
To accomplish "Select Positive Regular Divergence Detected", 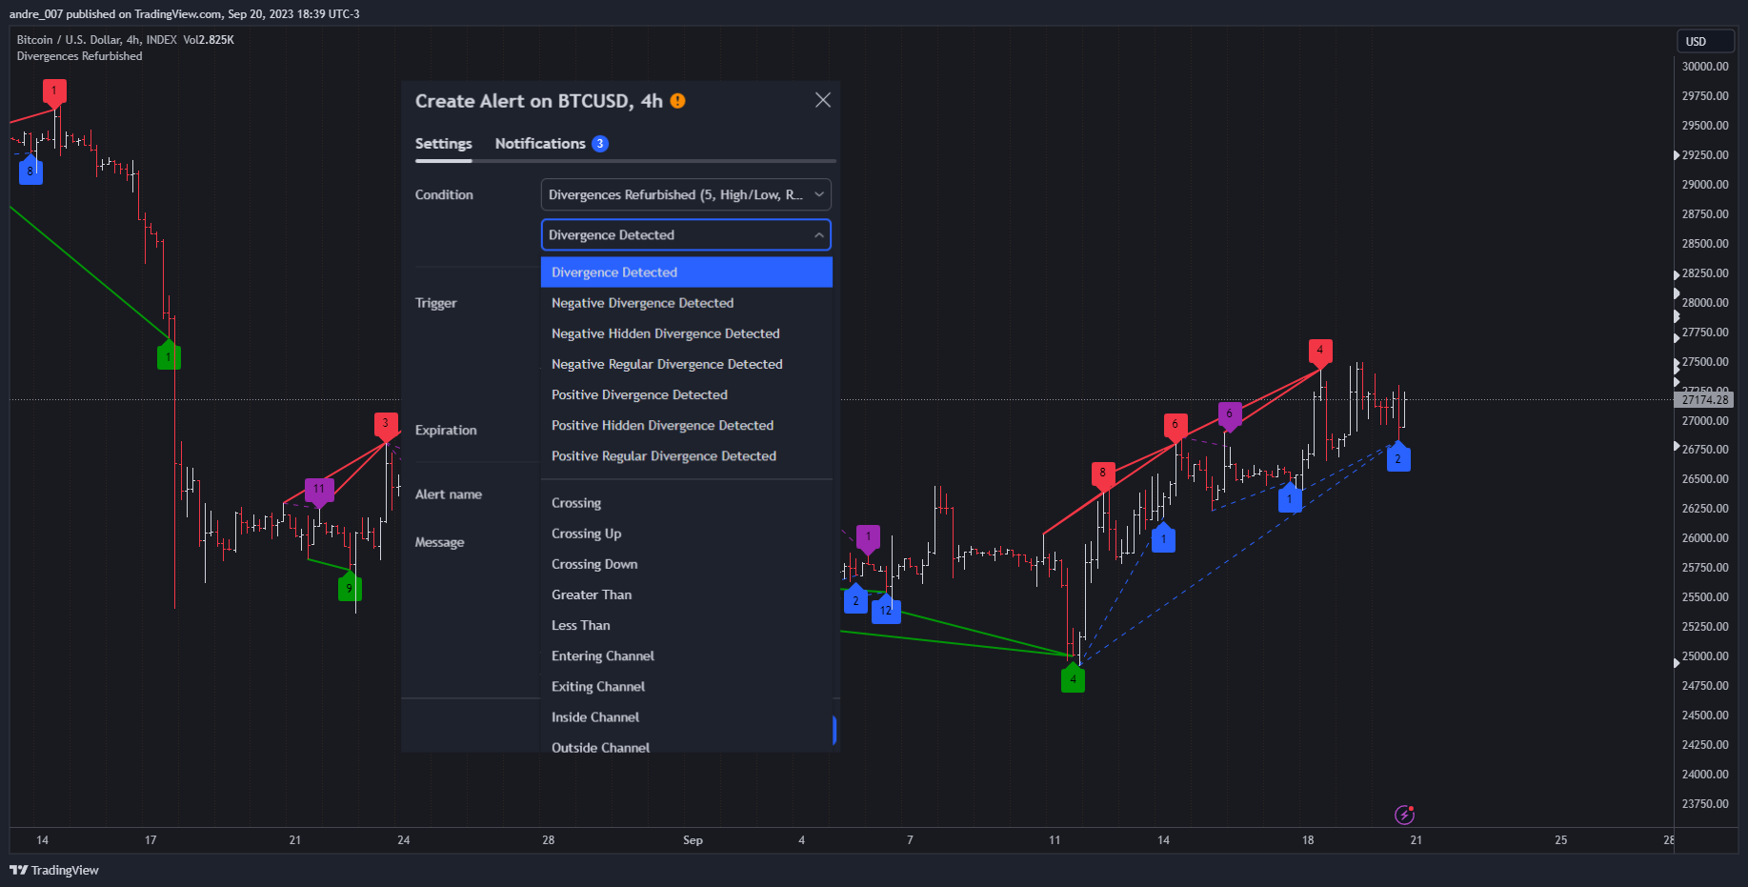I will point(687,455).
